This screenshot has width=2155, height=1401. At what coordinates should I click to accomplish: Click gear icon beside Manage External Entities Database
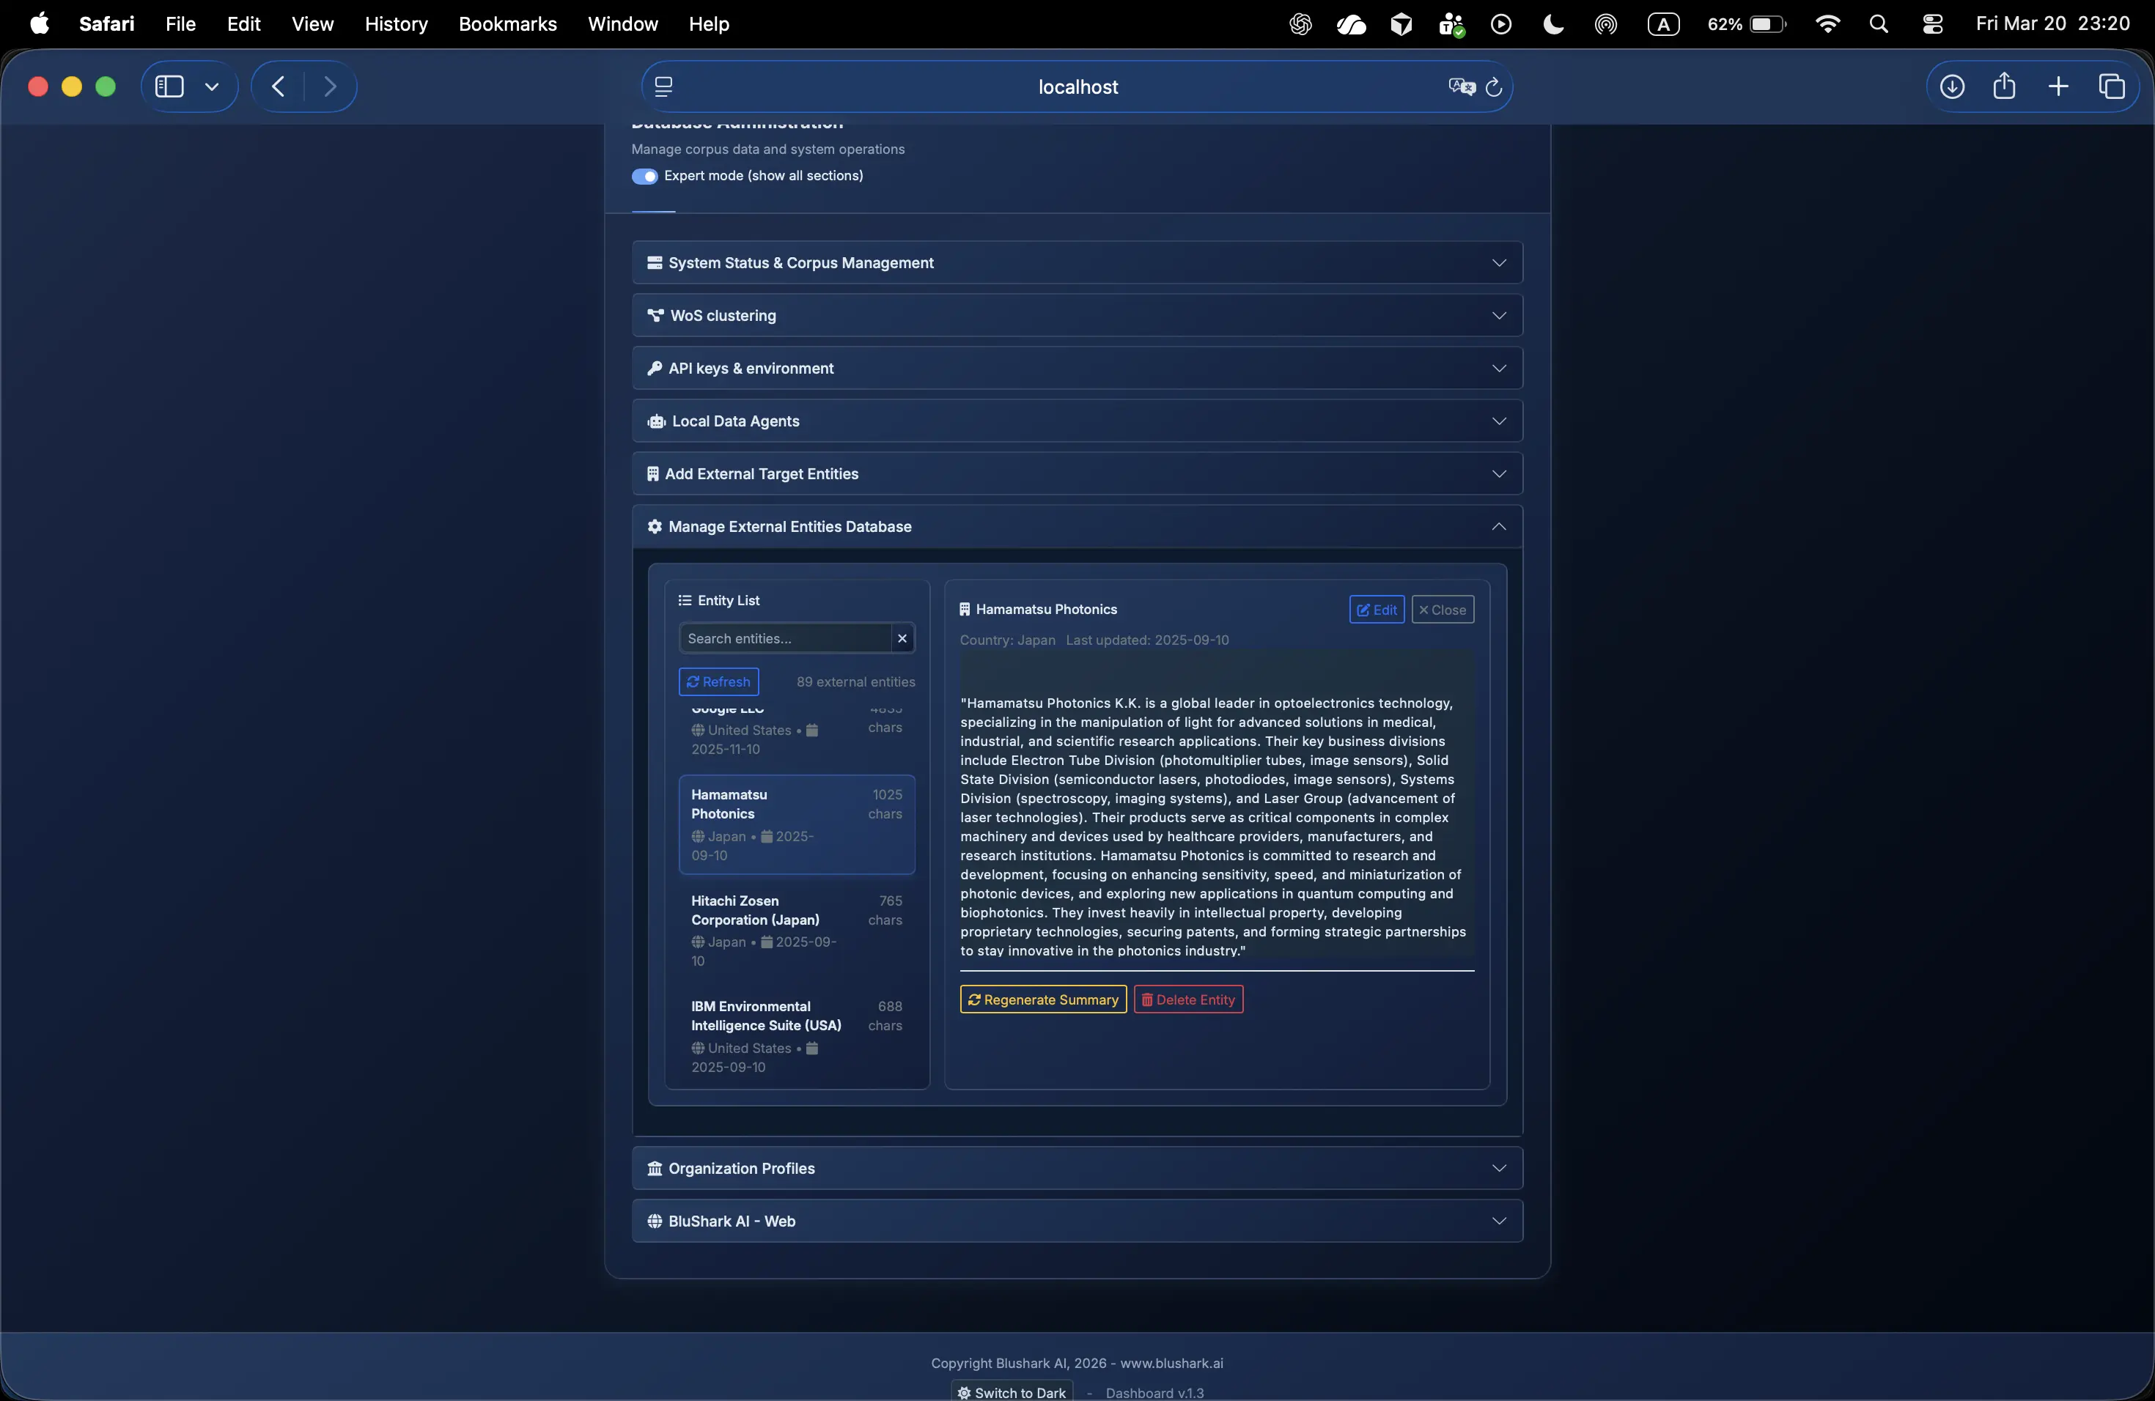[x=655, y=527]
